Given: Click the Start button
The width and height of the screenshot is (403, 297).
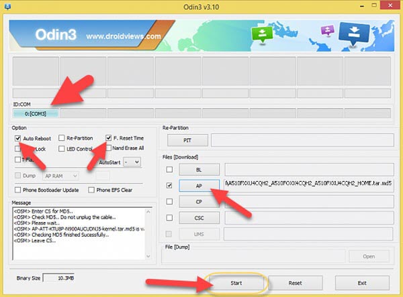Looking at the screenshot, I should point(236,283).
